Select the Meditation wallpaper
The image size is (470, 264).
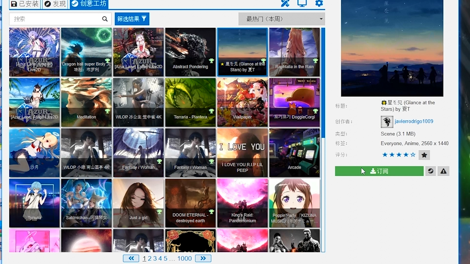[86, 102]
